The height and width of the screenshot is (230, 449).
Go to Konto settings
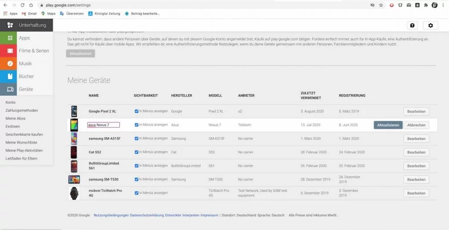point(11,103)
